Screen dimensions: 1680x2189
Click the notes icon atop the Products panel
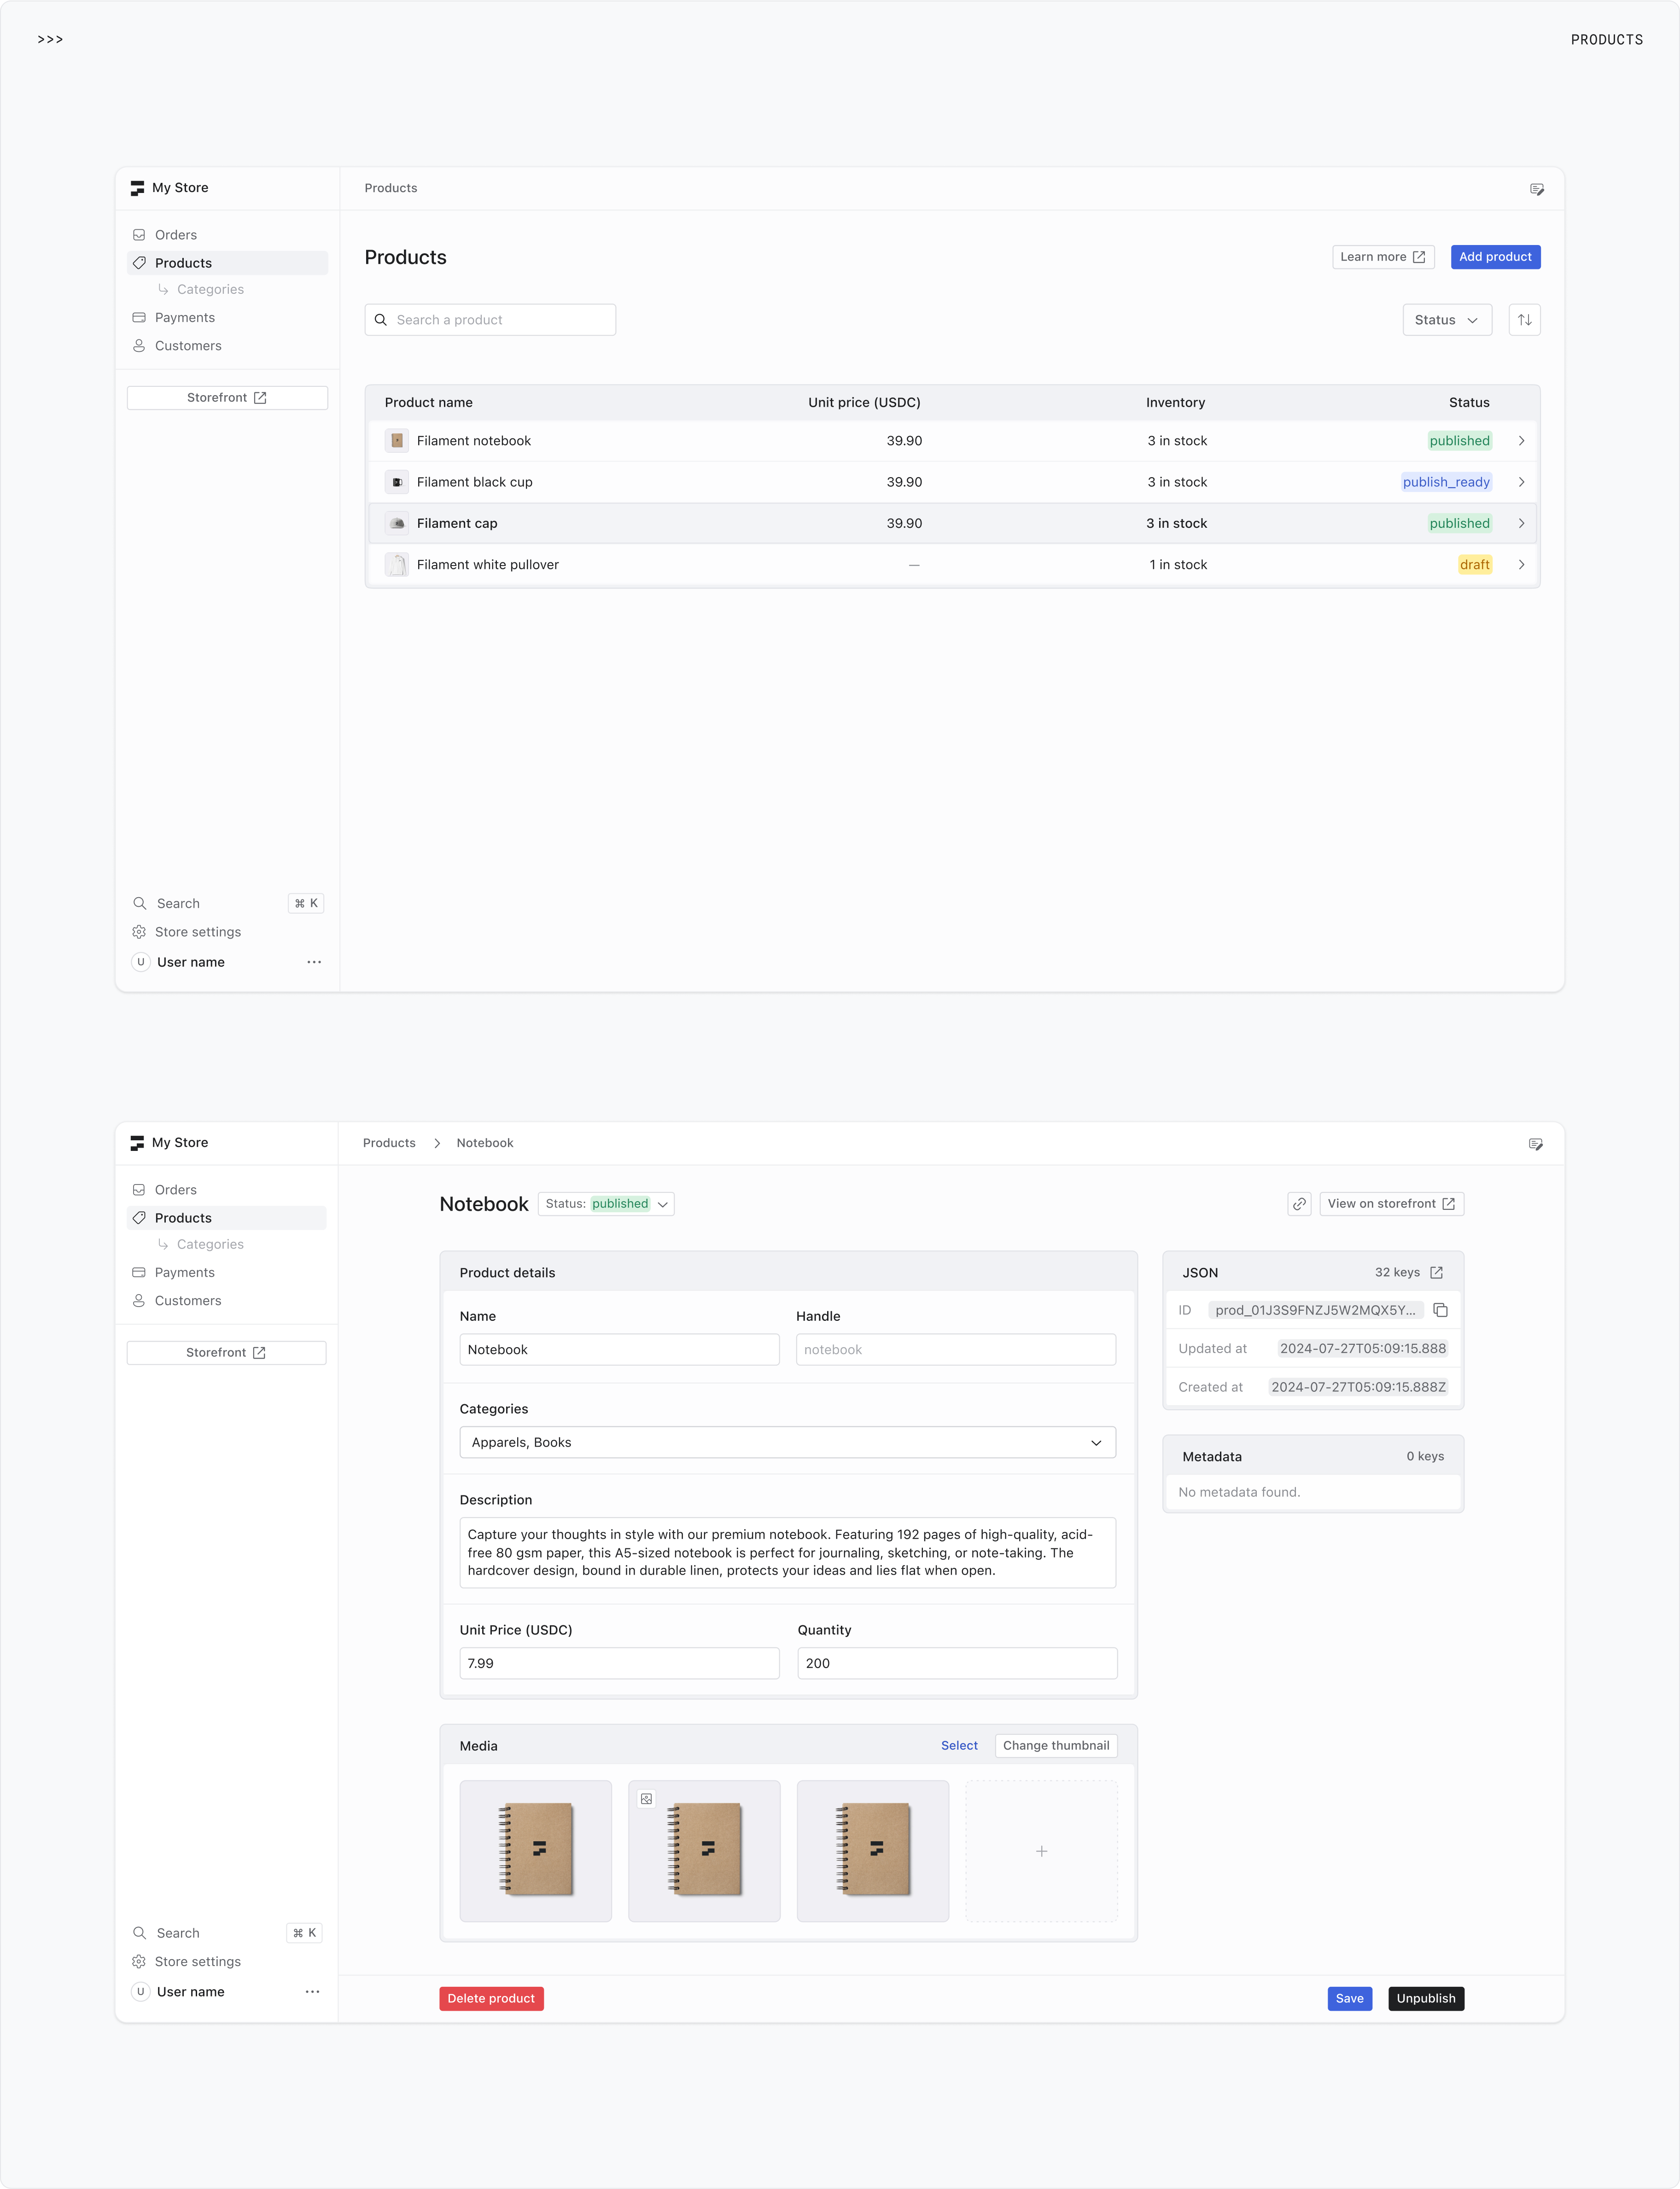1536,188
